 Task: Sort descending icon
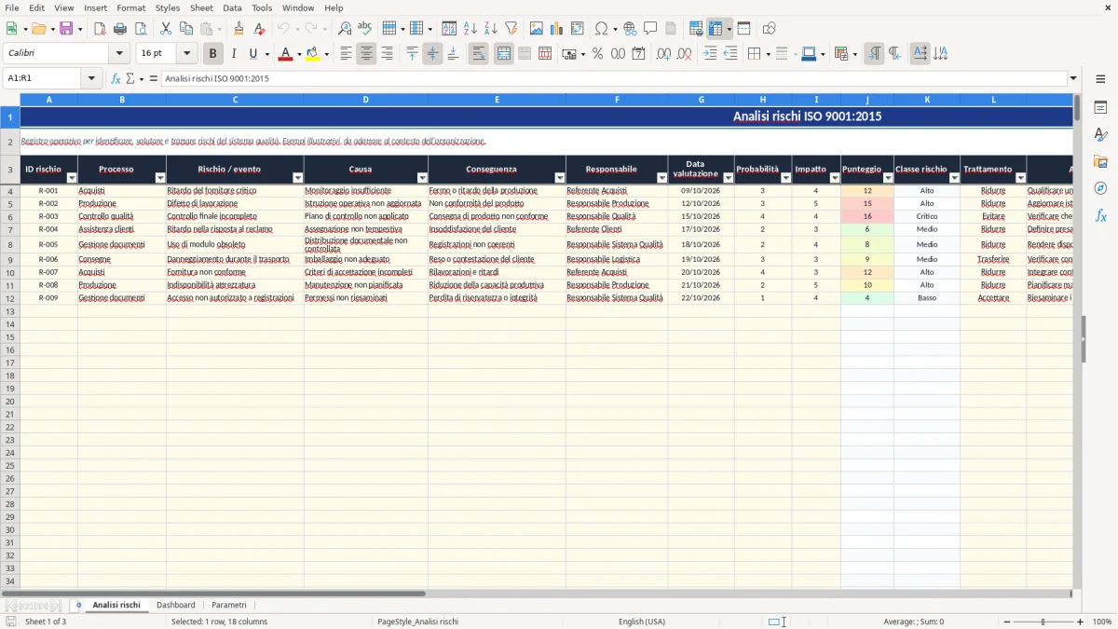point(490,29)
